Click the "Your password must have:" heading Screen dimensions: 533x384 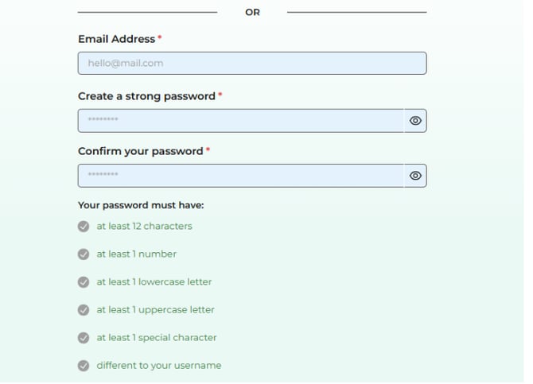[141, 205]
